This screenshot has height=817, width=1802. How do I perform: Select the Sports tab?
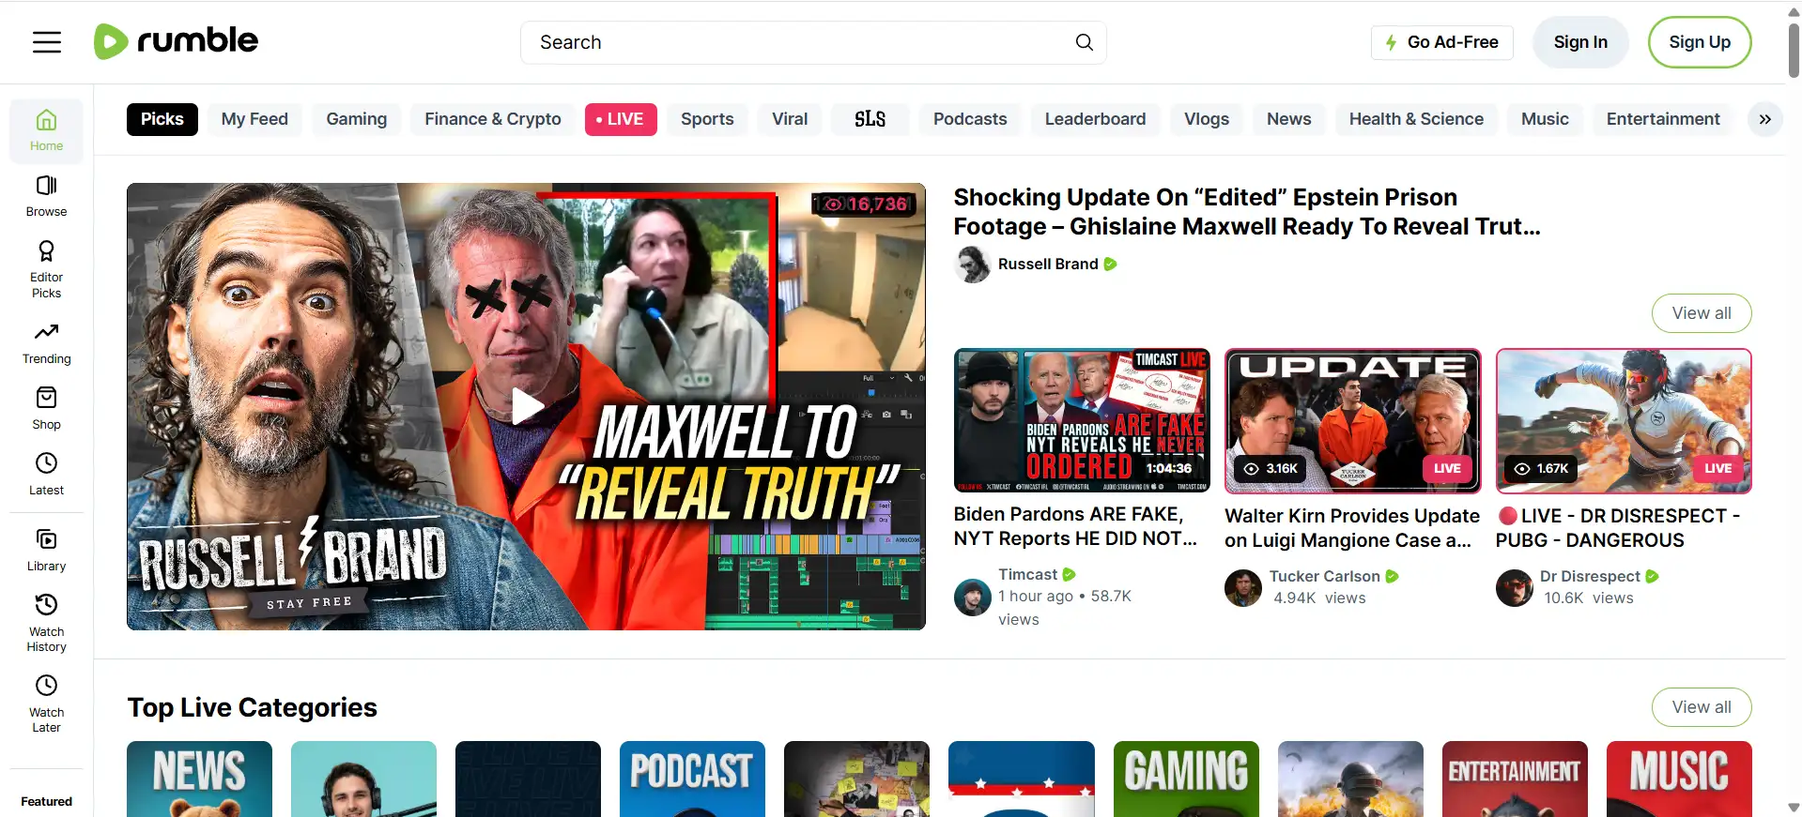(707, 119)
